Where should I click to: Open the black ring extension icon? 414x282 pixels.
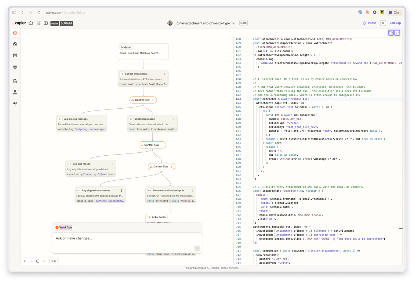tap(375, 12)
